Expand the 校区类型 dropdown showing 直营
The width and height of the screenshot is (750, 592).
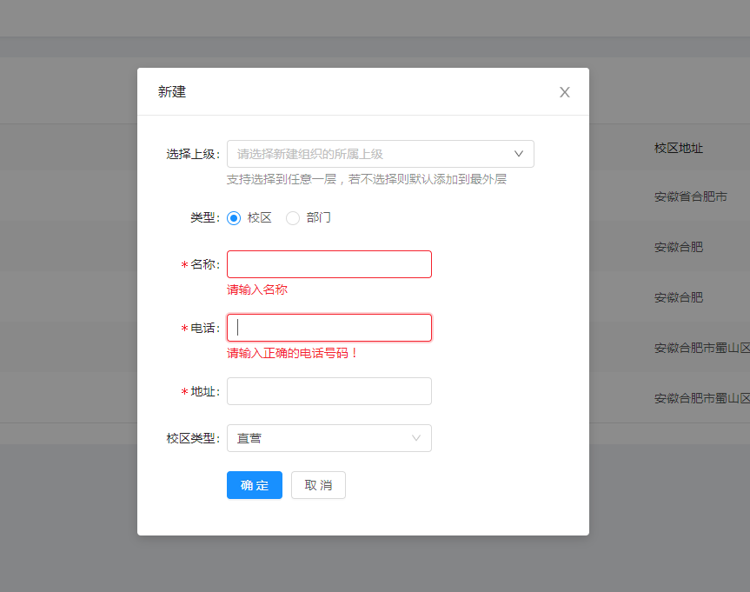point(329,438)
